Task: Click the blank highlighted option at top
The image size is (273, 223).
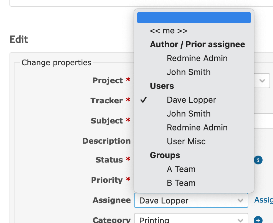Action: click(x=194, y=18)
